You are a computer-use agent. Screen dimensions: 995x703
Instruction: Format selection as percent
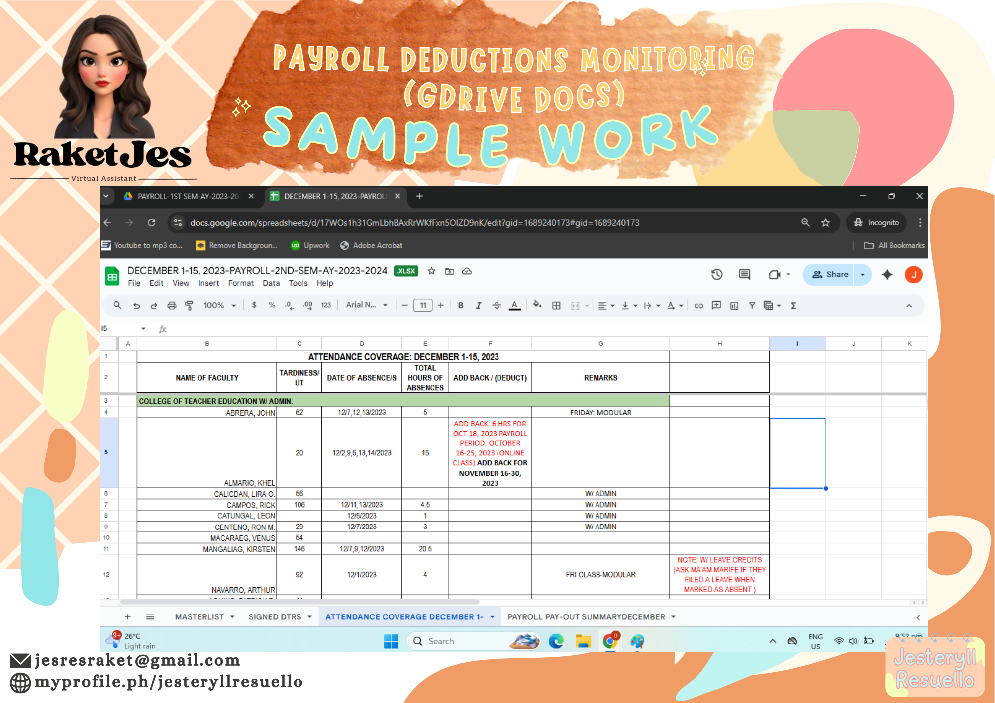coord(272,305)
